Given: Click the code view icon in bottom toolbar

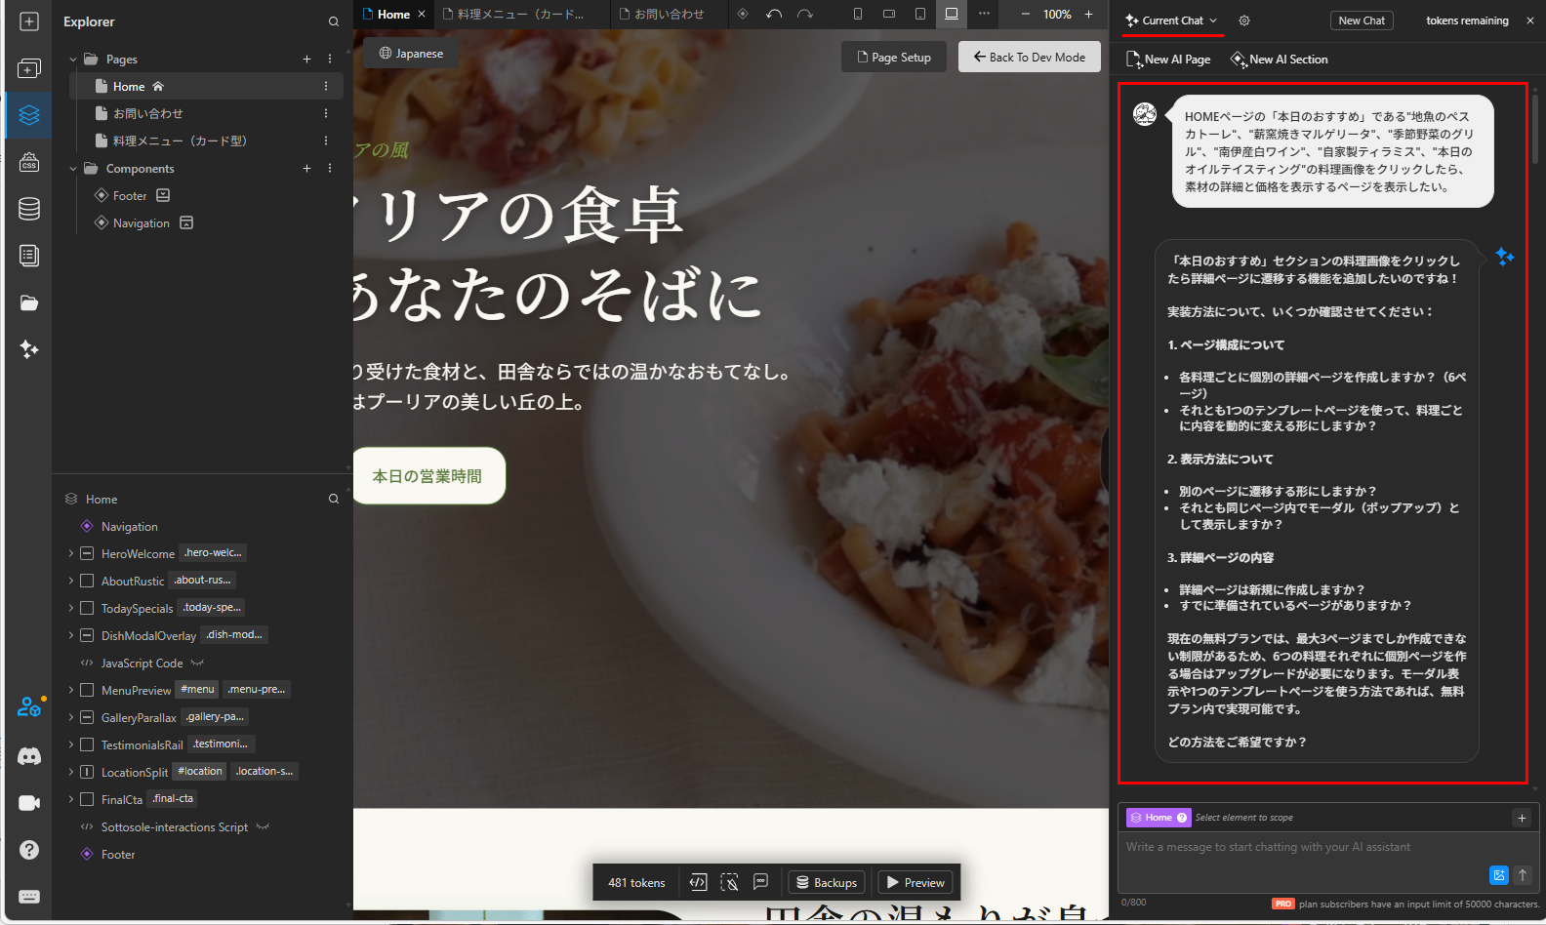Looking at the screenshot, I should tap(698, 882).
